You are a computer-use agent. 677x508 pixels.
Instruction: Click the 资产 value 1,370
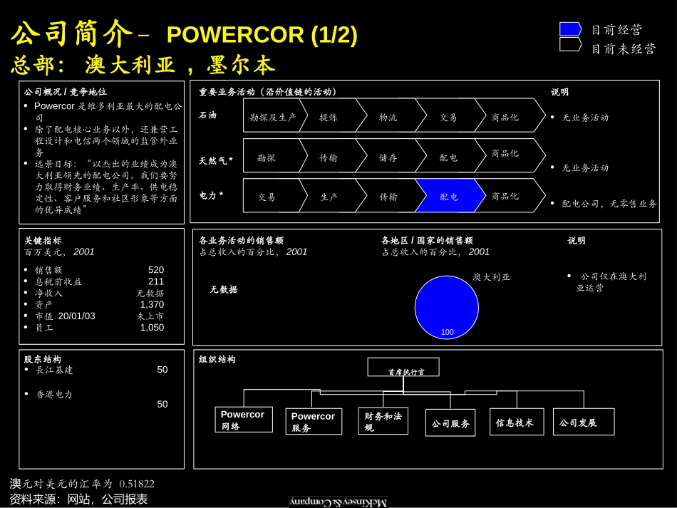click(152, 304)
